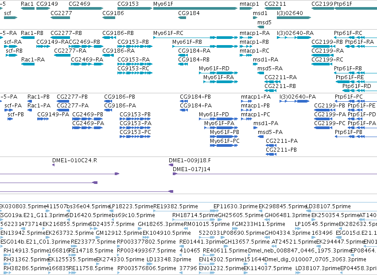Select the Ptp61F-RE transcript

[x=356, y=82]
